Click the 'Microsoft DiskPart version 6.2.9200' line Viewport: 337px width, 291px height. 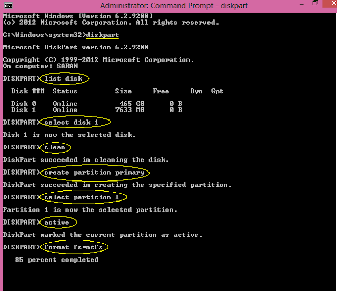coord(76,47)
